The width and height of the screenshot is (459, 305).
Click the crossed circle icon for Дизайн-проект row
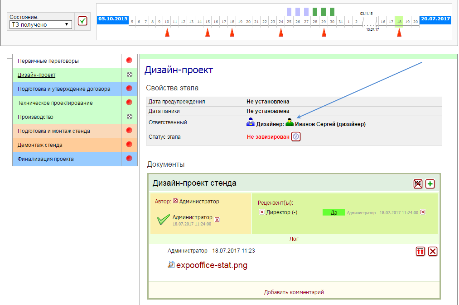pyautogui.click(x=129, y=75)
